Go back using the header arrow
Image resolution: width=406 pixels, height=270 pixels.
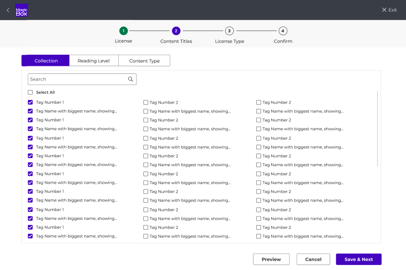click(x=8, y=10)
